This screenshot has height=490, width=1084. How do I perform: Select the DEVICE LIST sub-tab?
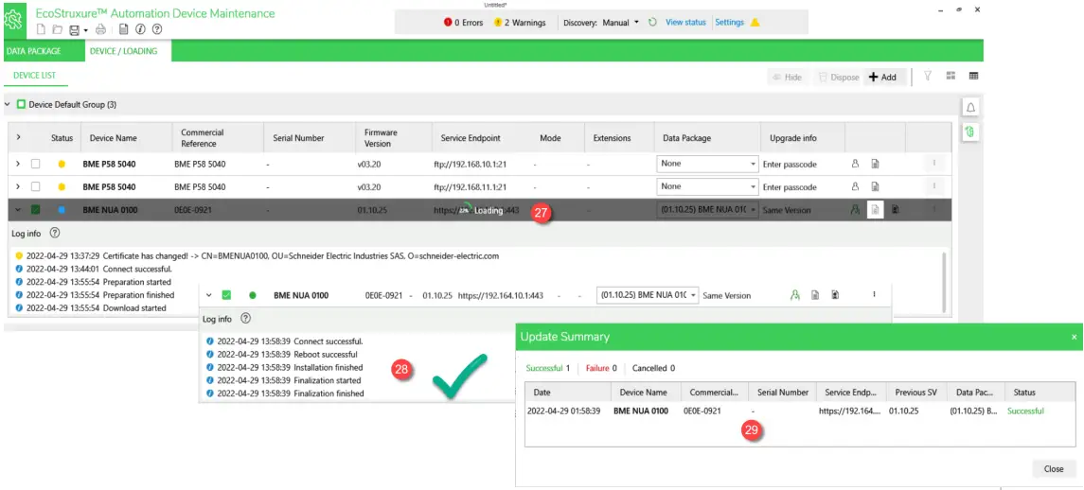(35, 76)
